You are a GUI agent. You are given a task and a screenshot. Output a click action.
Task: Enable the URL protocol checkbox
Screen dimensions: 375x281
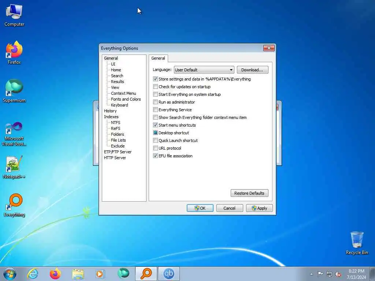(x=155, y=148)
